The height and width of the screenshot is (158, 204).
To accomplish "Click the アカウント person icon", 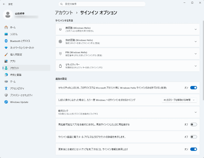I will 6,68.
